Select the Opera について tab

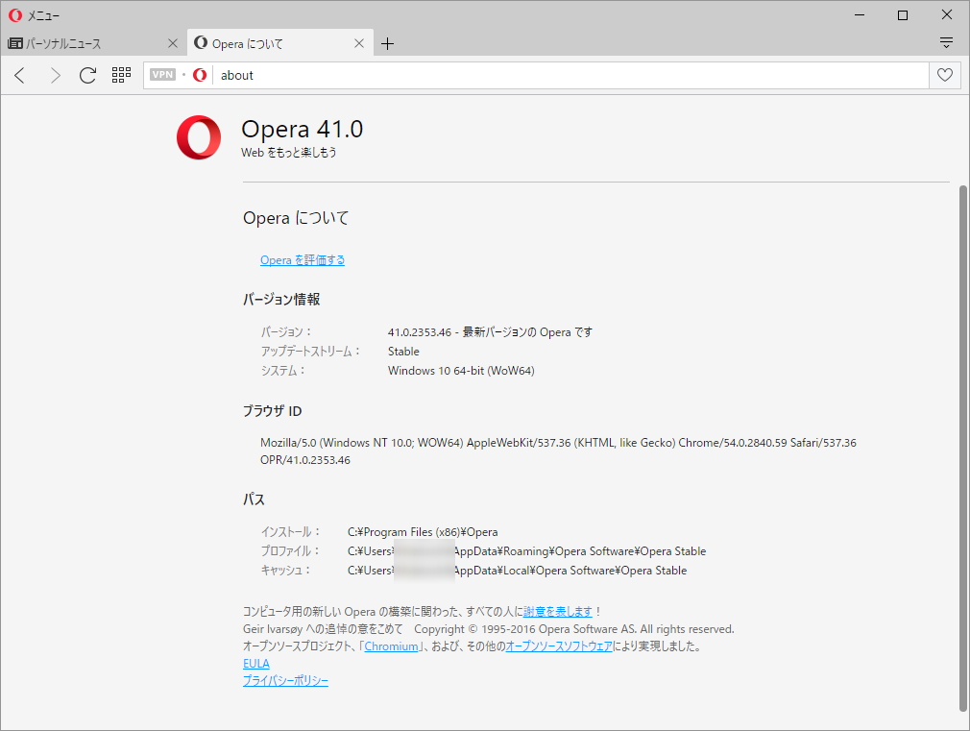point(255,42)
